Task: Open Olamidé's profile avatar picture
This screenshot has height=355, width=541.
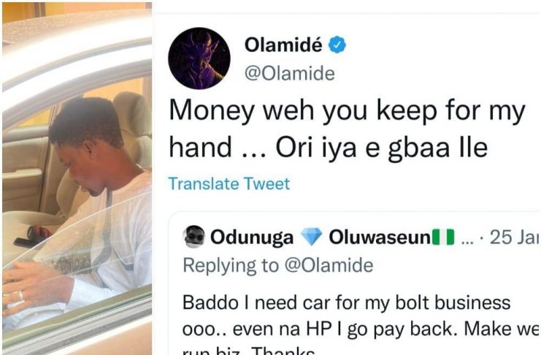Action: [199, 58]
